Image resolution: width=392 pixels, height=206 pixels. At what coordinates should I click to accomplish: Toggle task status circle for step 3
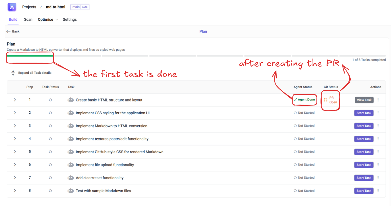[50, 126]
